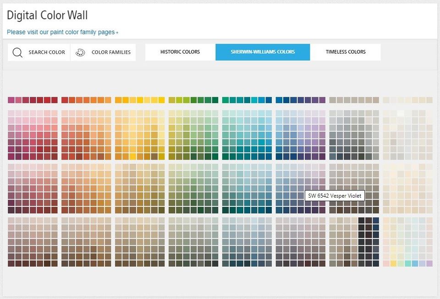Pick the rightmost off-white swatch in top strip
Viewport: 440px width, 299px height.
(x=429, y=100)
